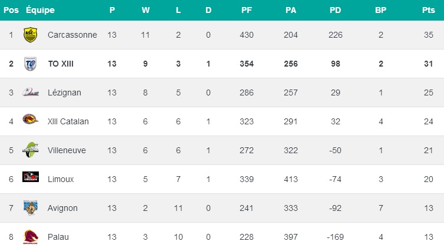The height and width of the screenshot is (251, 444).
Task: Open the Villeneuve team name link
Action: tap(67, 150)
